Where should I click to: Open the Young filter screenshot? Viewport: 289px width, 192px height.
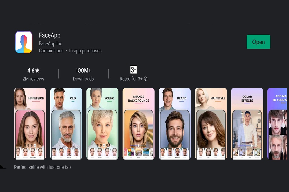click(x=102, y=124)
